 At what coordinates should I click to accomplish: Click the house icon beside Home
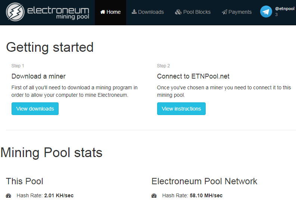tap(103, 12)
